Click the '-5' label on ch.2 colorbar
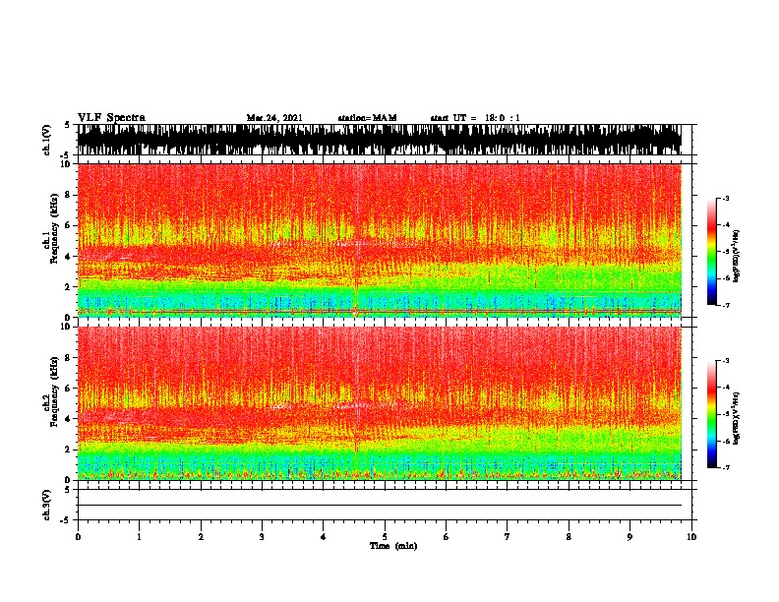Screen dimensions: 779x602 pos(726,414)
